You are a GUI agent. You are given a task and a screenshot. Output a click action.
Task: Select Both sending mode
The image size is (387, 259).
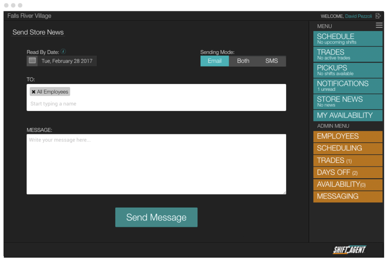click(243, 61)
